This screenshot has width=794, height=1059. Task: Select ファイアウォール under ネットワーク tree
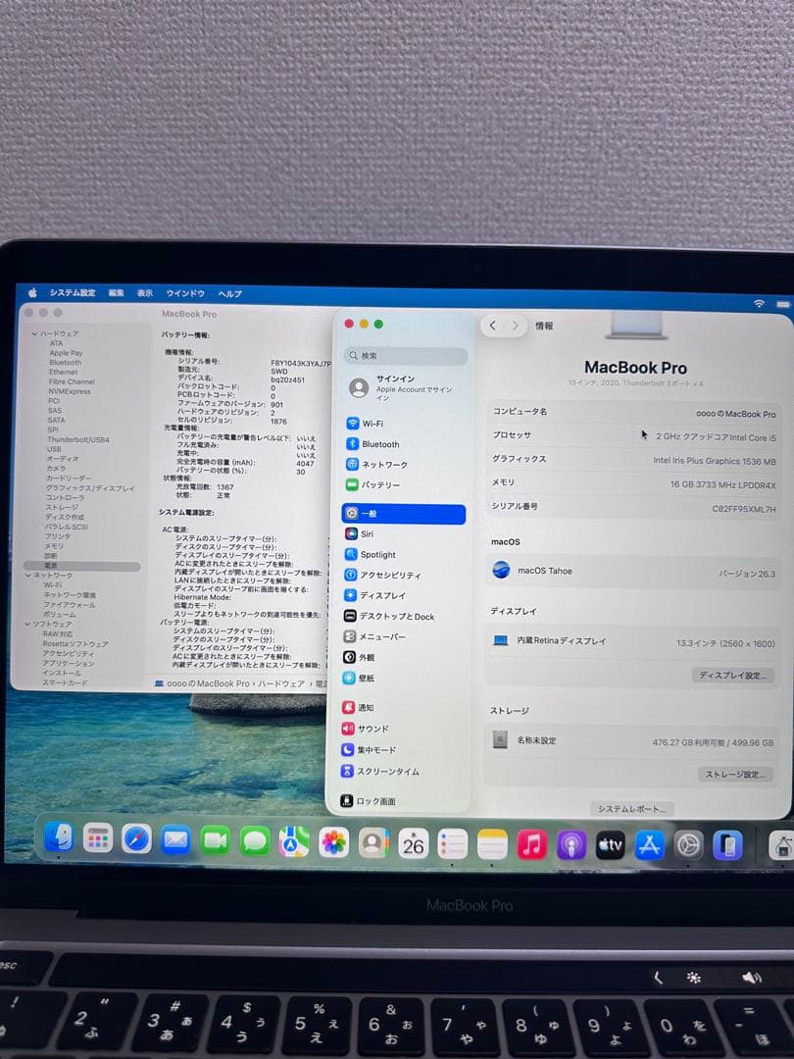click(69, 604)
